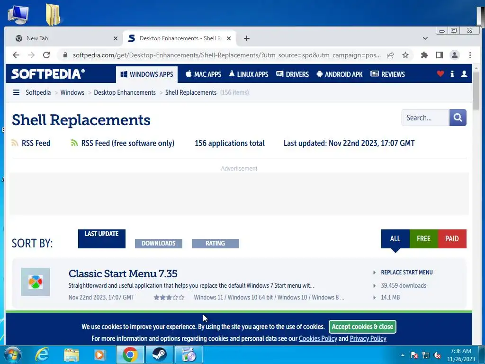Open the Cookies Policy link
The image size is (485, 364).
point(318,338)
